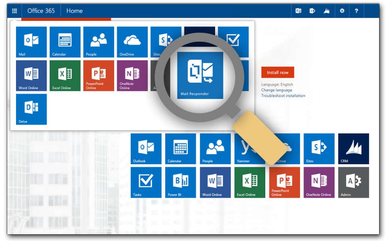Open the Mail tile in the app launcher

coord(31,42)
